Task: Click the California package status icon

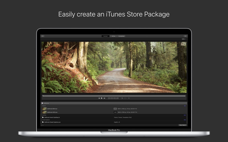Action: pyautogui.click(x=42, y=103)
